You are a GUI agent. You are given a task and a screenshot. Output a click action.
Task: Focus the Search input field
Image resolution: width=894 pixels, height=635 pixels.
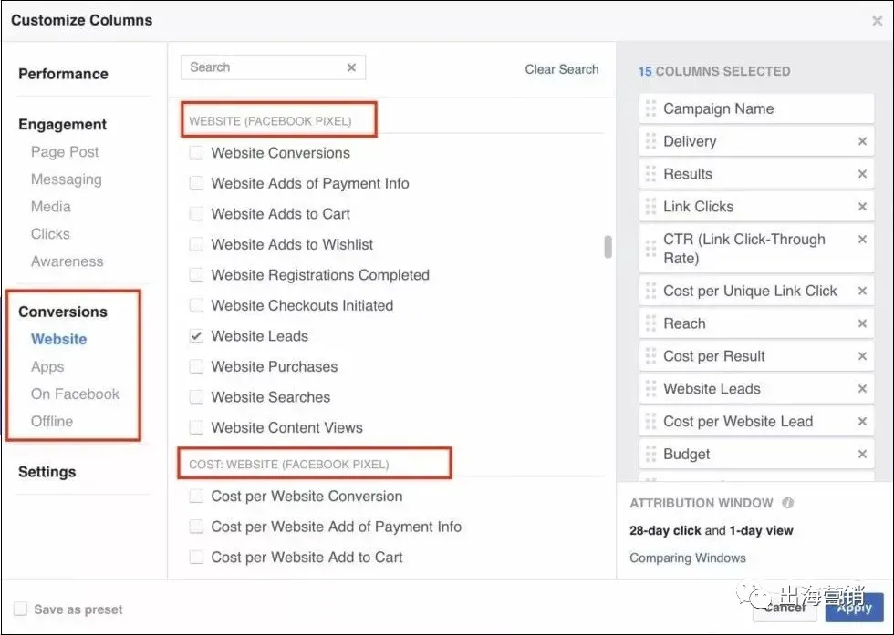tap(273, 67)
